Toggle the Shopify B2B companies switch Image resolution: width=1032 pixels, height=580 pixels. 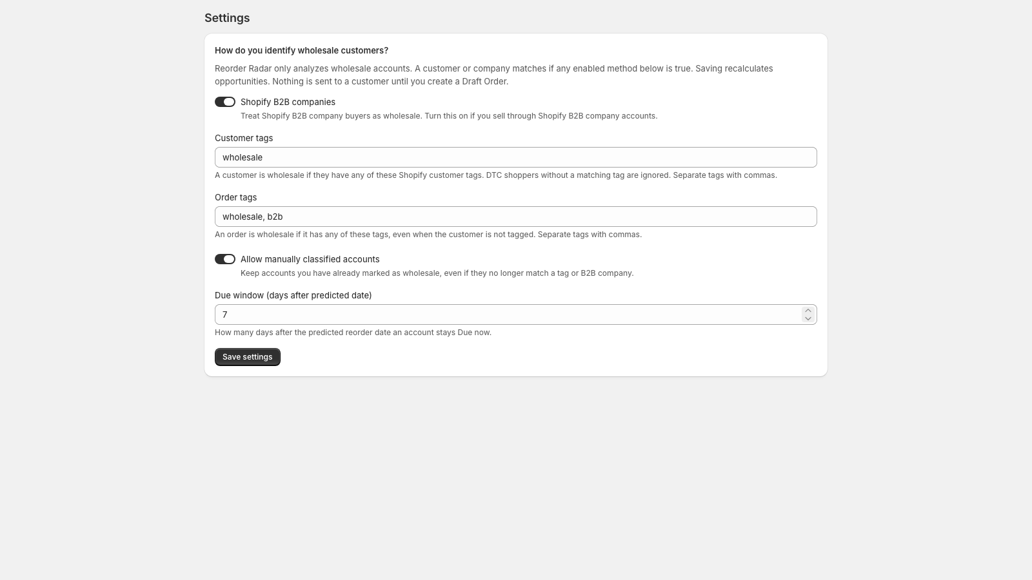click(x=225, y=102)
